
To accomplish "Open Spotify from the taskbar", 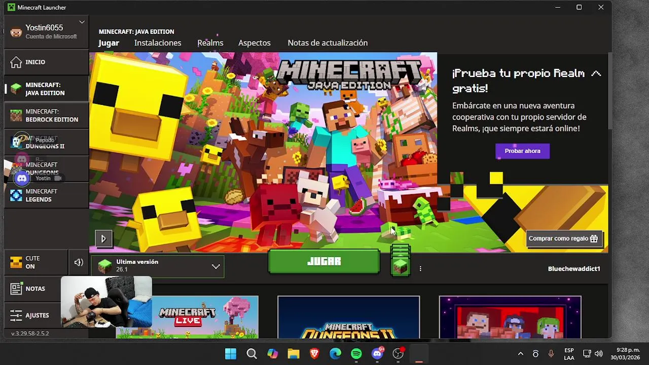I will pos(356,354).
